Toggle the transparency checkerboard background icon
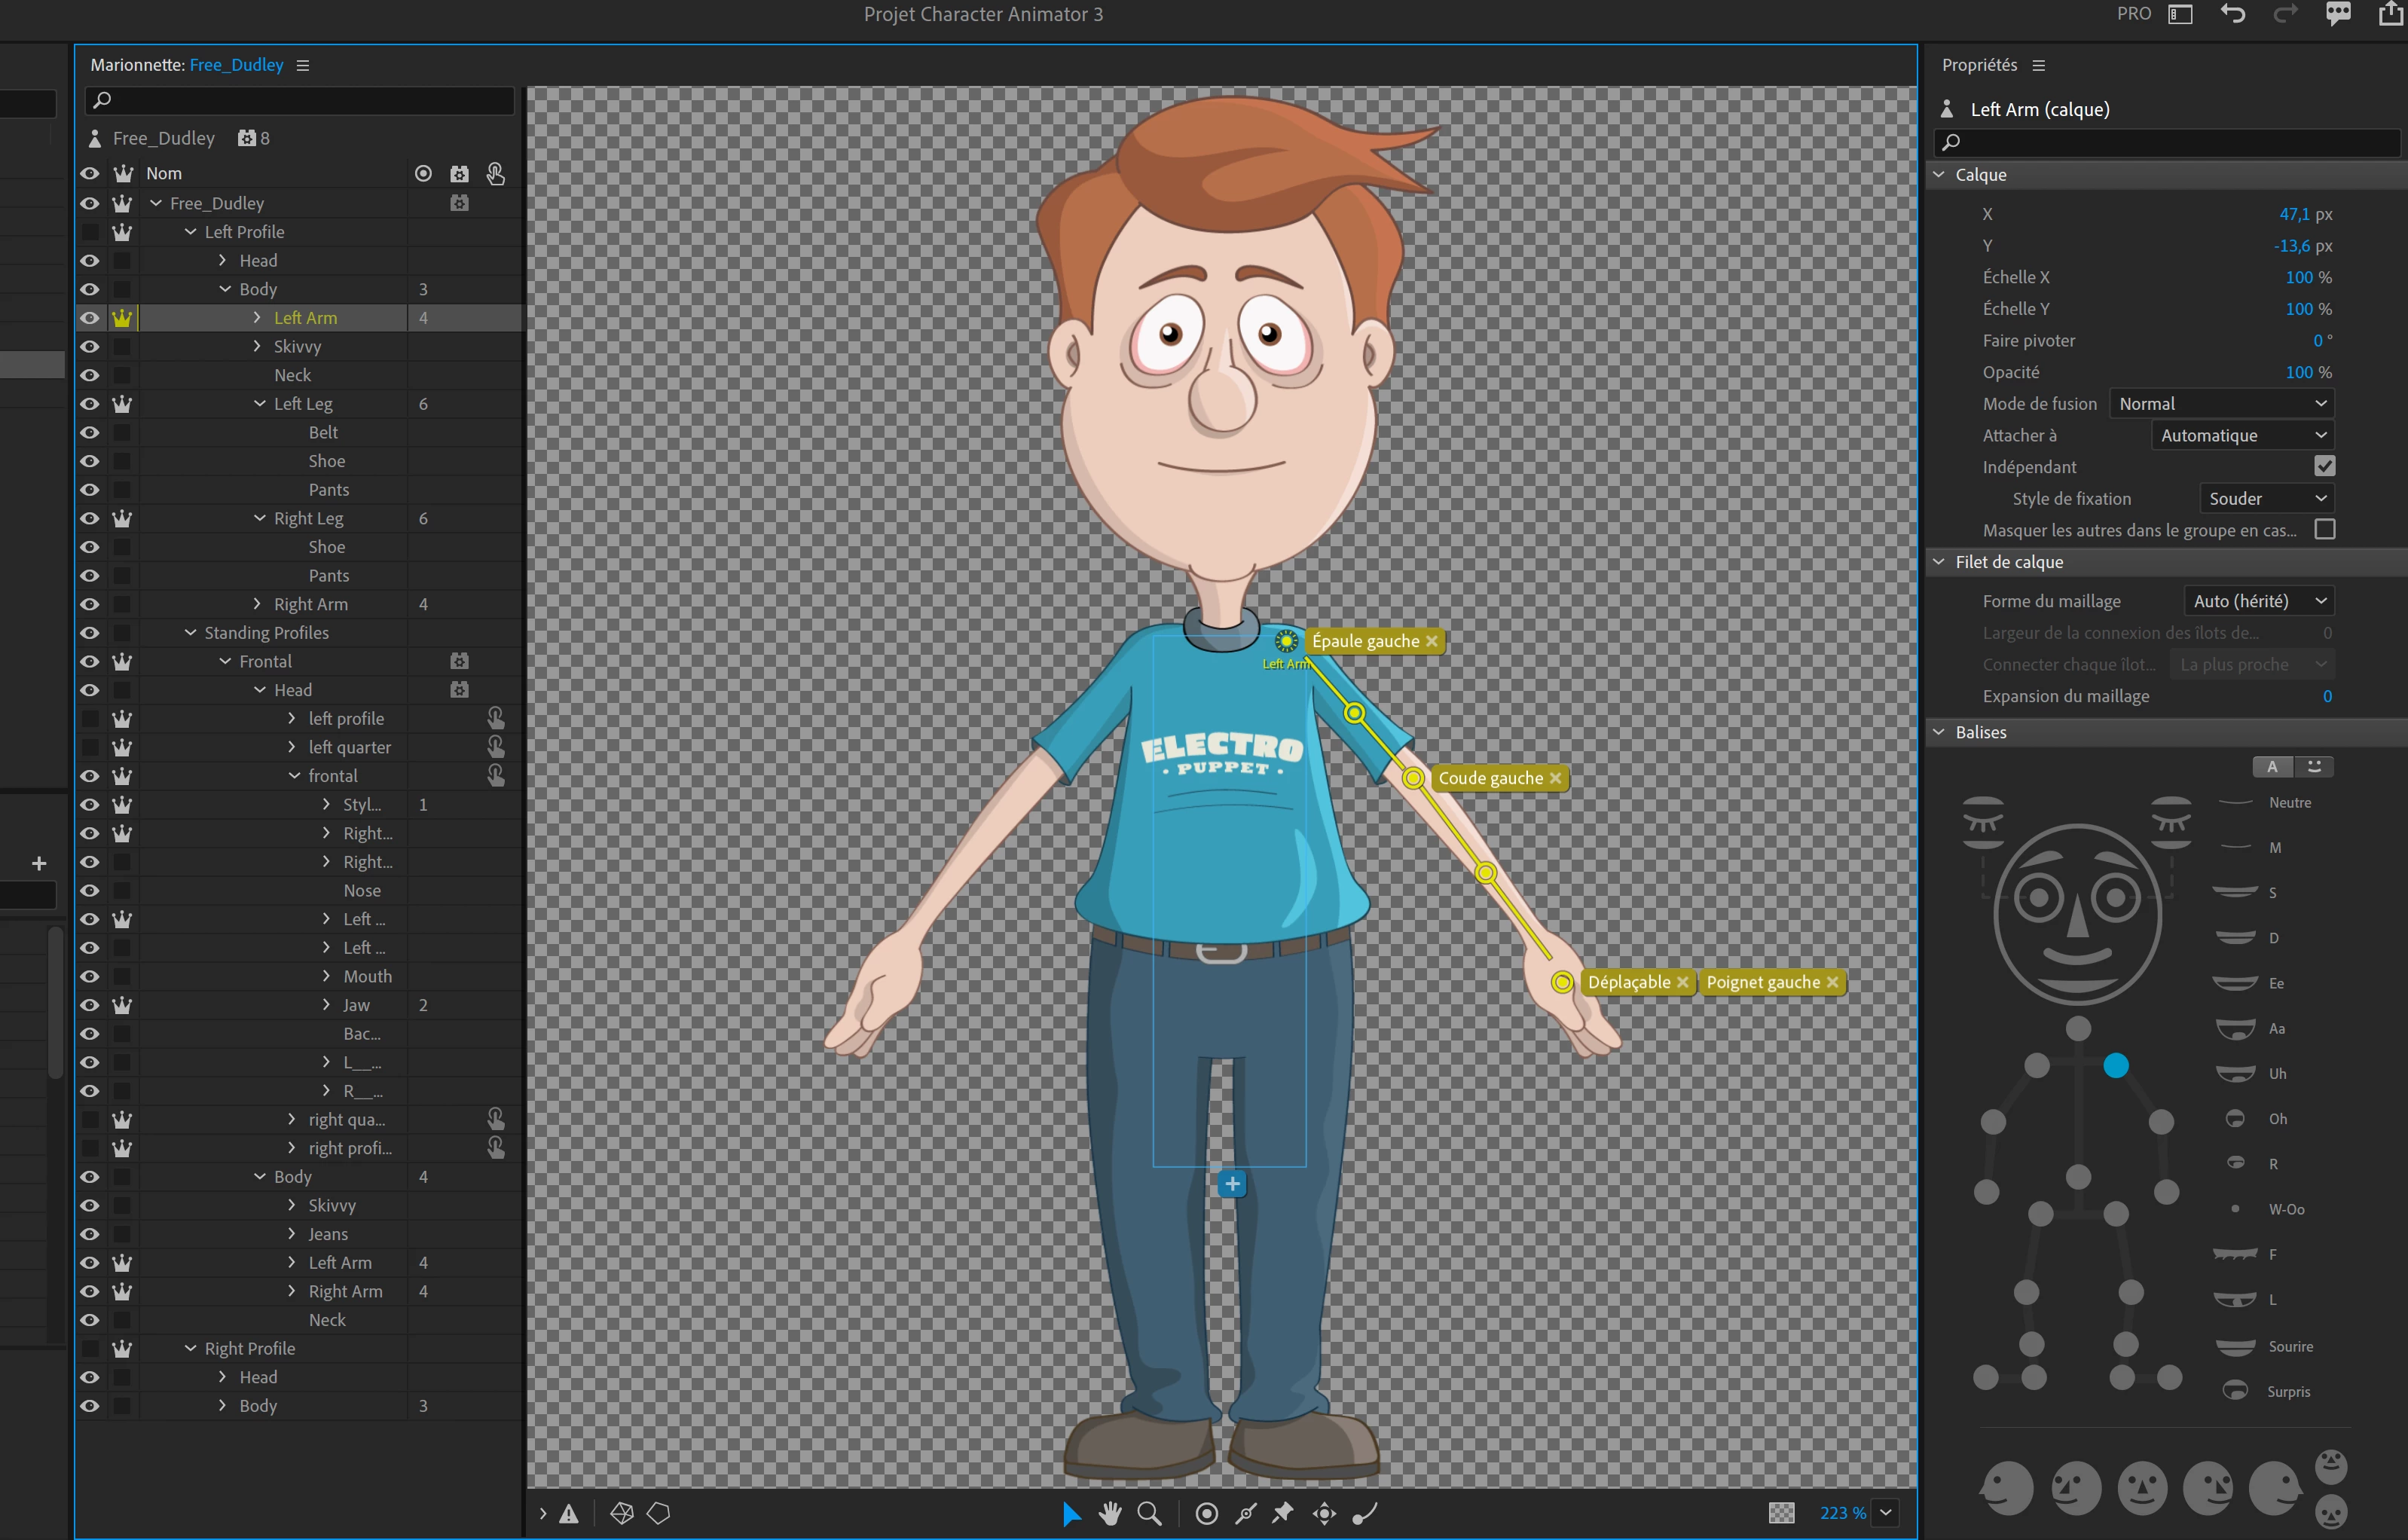This screenshot has height=1540, width=2408. coord(1781,1513)
